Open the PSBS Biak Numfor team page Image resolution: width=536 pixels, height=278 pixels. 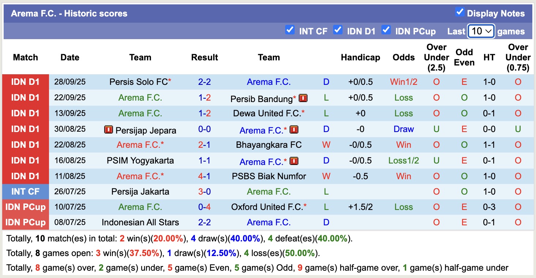click(x=269, y=176)
